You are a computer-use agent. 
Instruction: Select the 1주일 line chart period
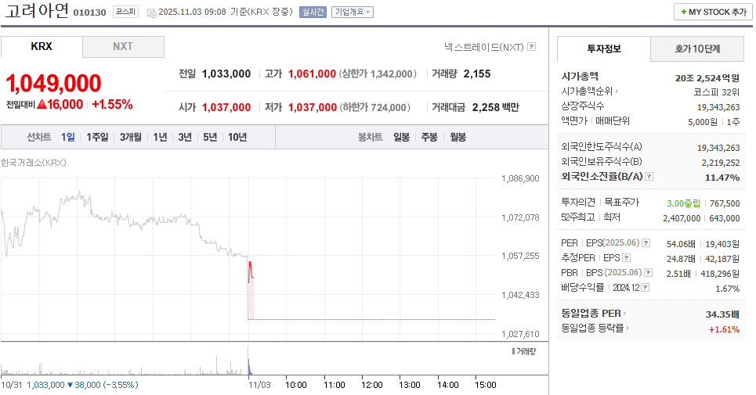(97, 137)
